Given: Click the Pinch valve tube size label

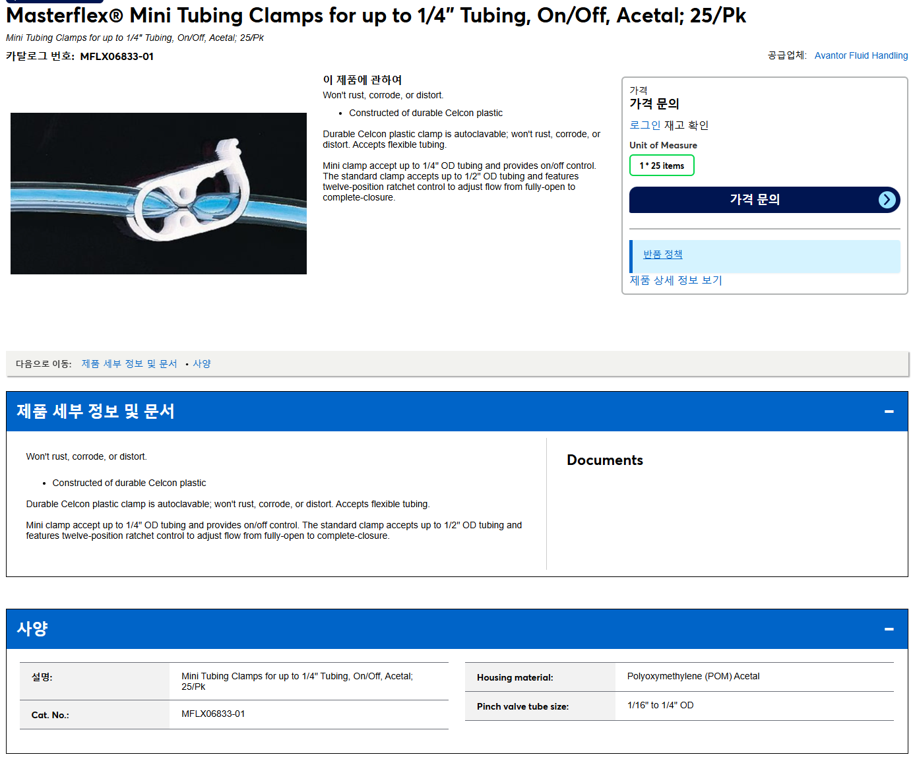Looking at the screenshot, I should 522,707.
